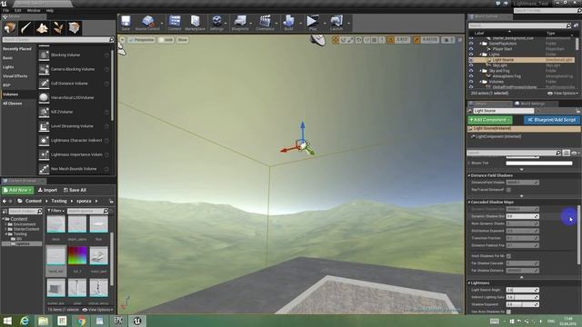Toggle visibility of SkyLight actor

coord(471,65)
